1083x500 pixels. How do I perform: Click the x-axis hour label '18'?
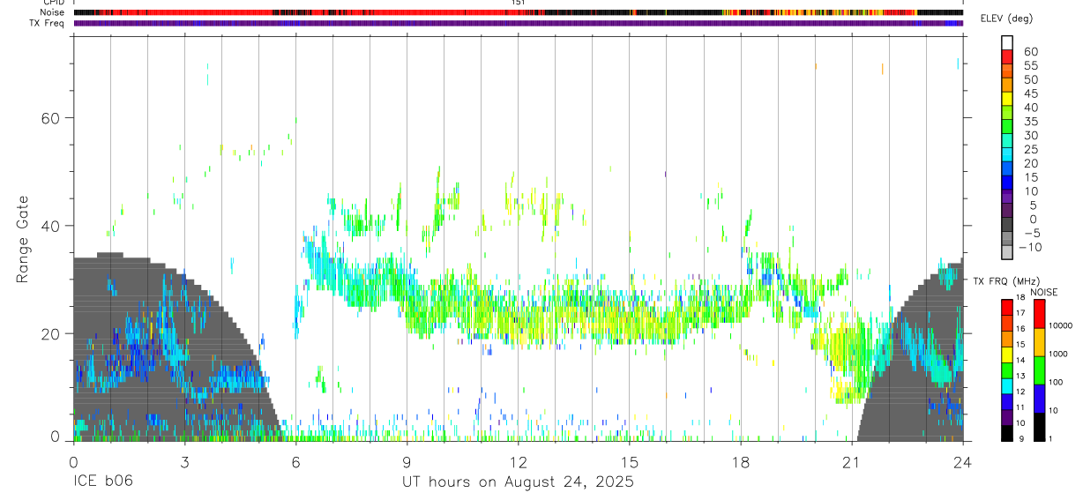click(741, 461)
